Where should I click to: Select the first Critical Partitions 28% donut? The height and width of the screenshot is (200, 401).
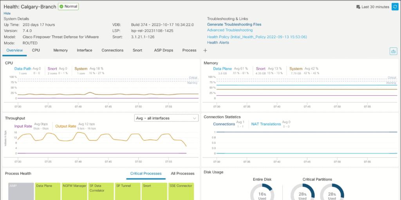pos(302,193)
